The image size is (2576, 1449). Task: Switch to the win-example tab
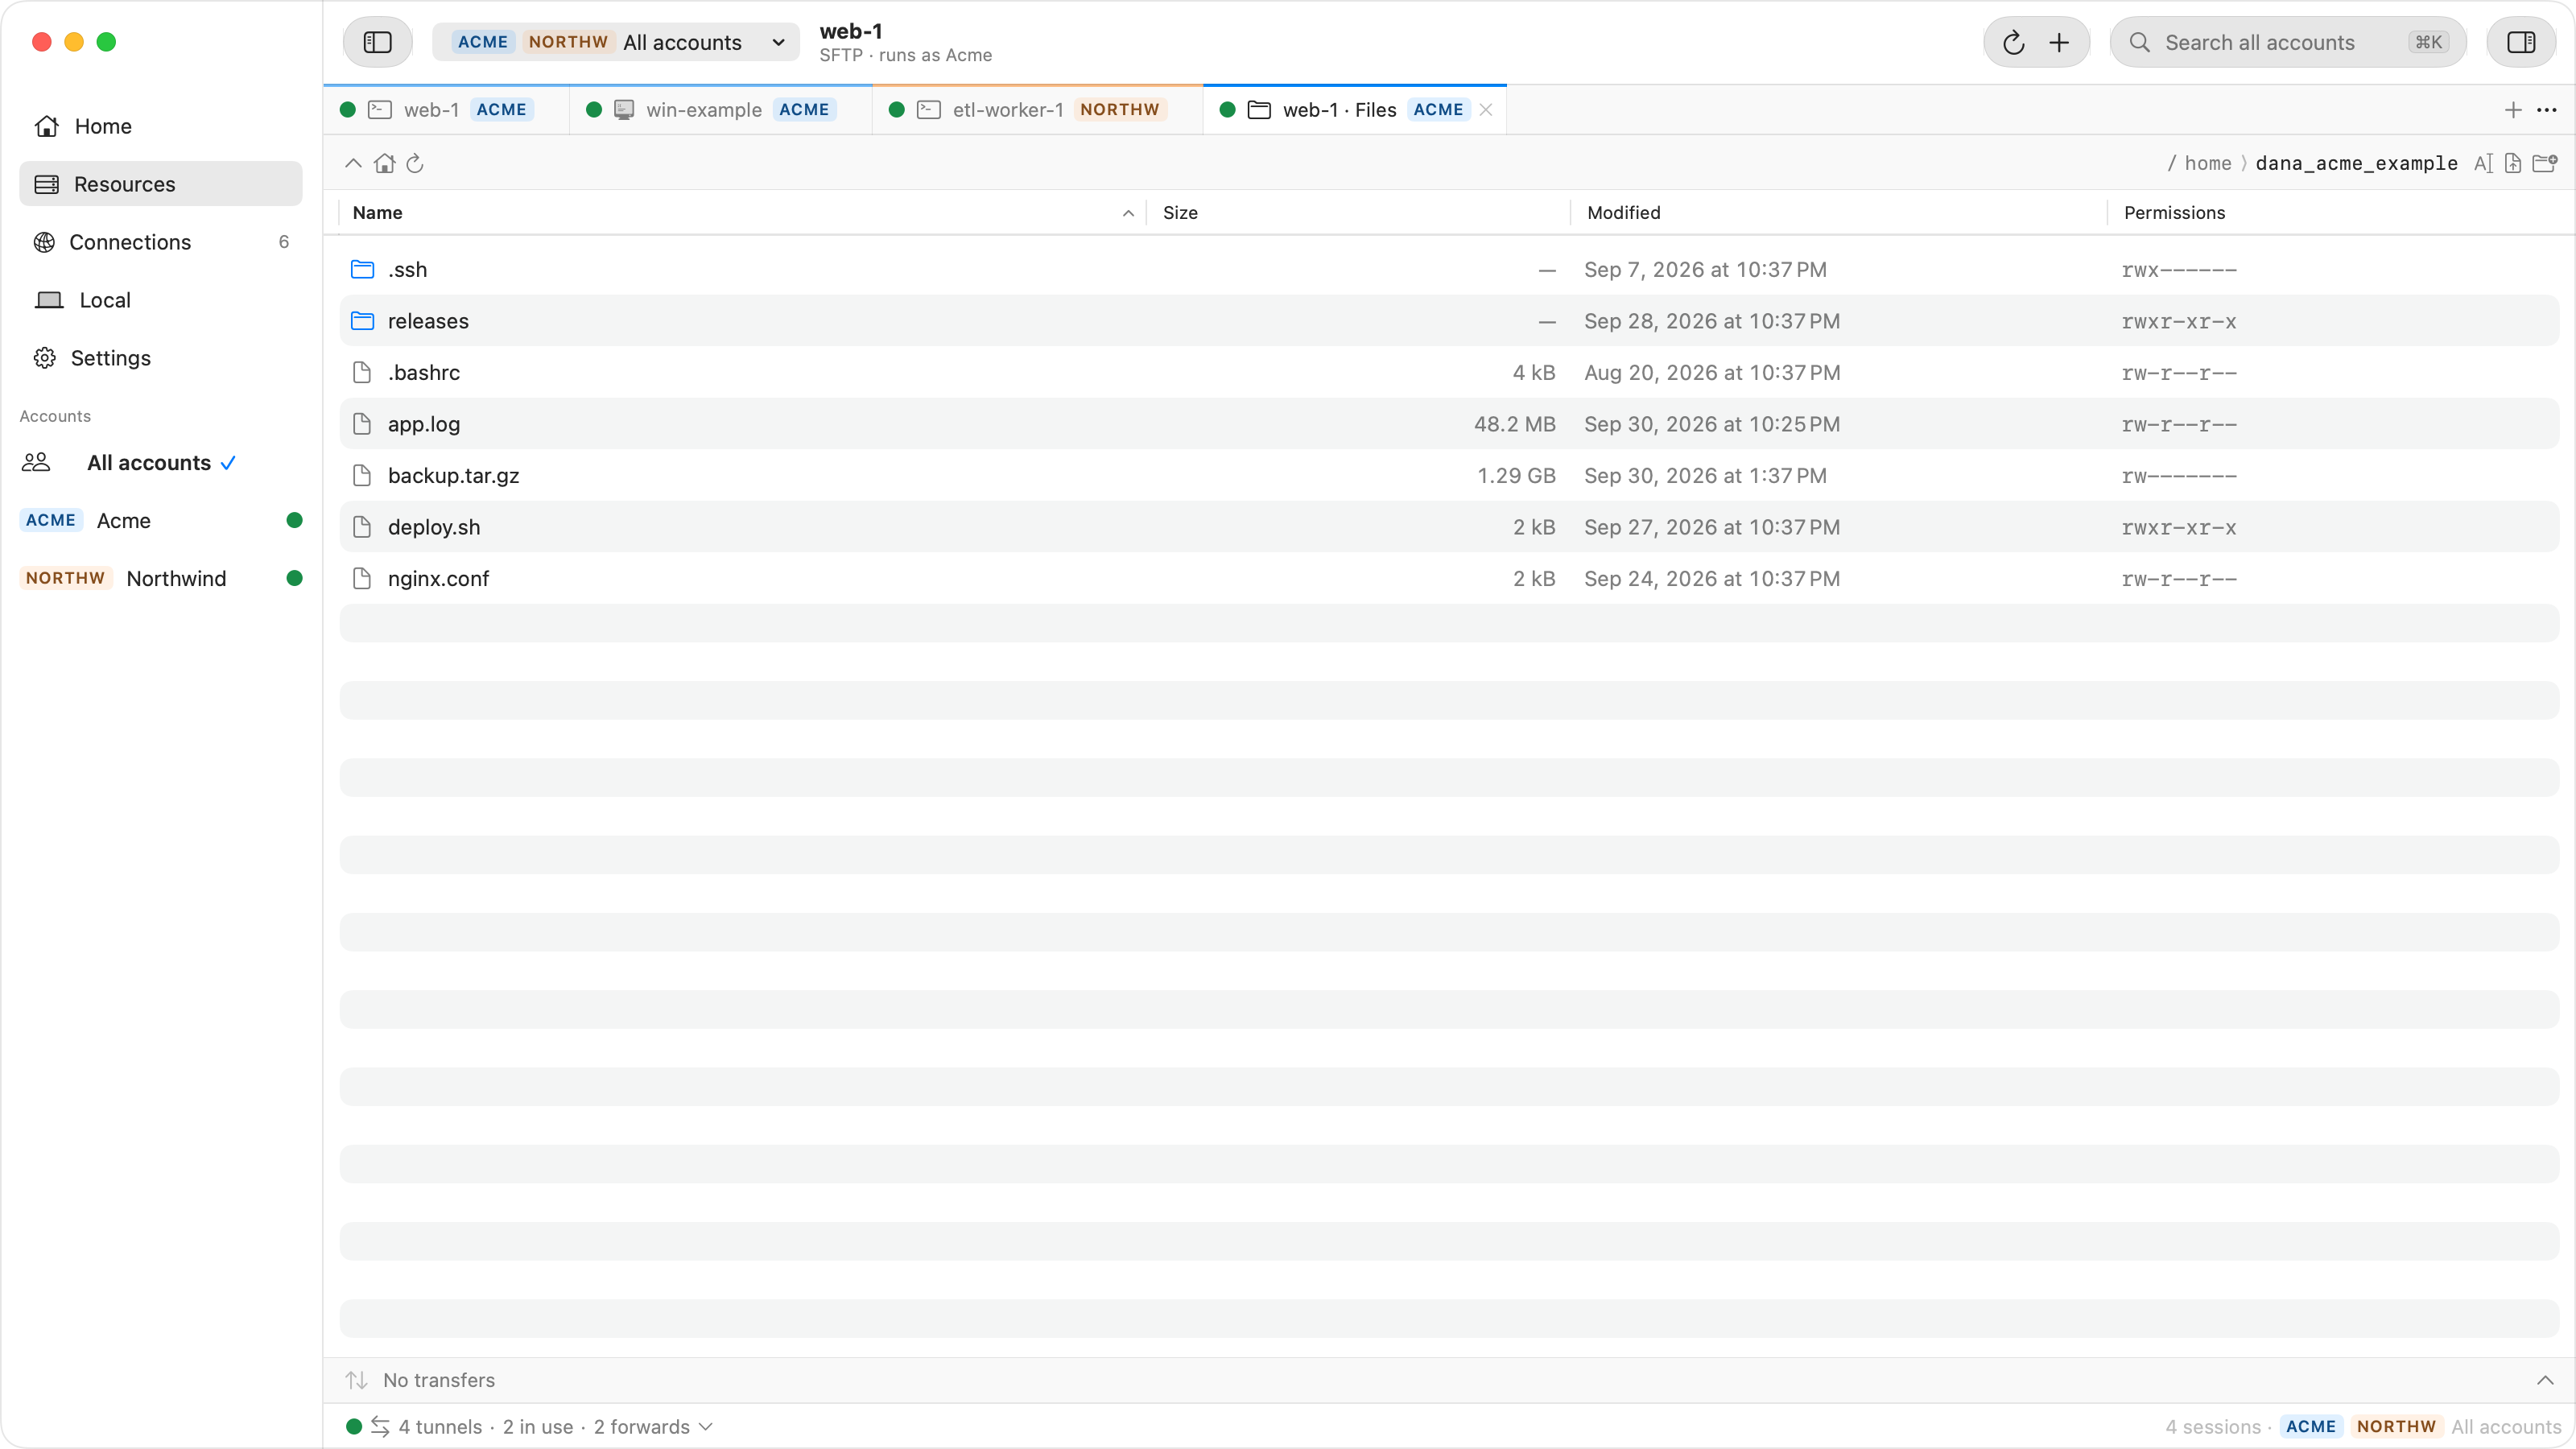[x=720, y=110]
